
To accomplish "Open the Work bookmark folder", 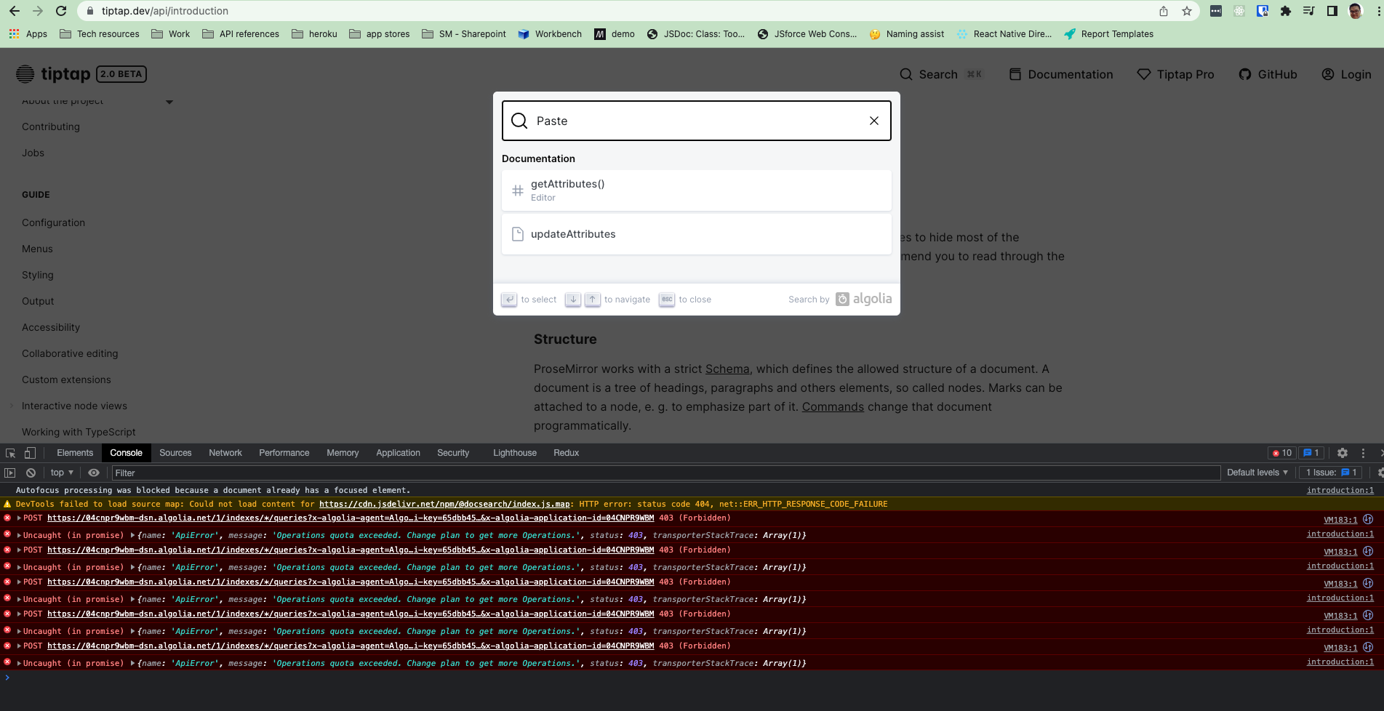I will click(x=171, y=34).
